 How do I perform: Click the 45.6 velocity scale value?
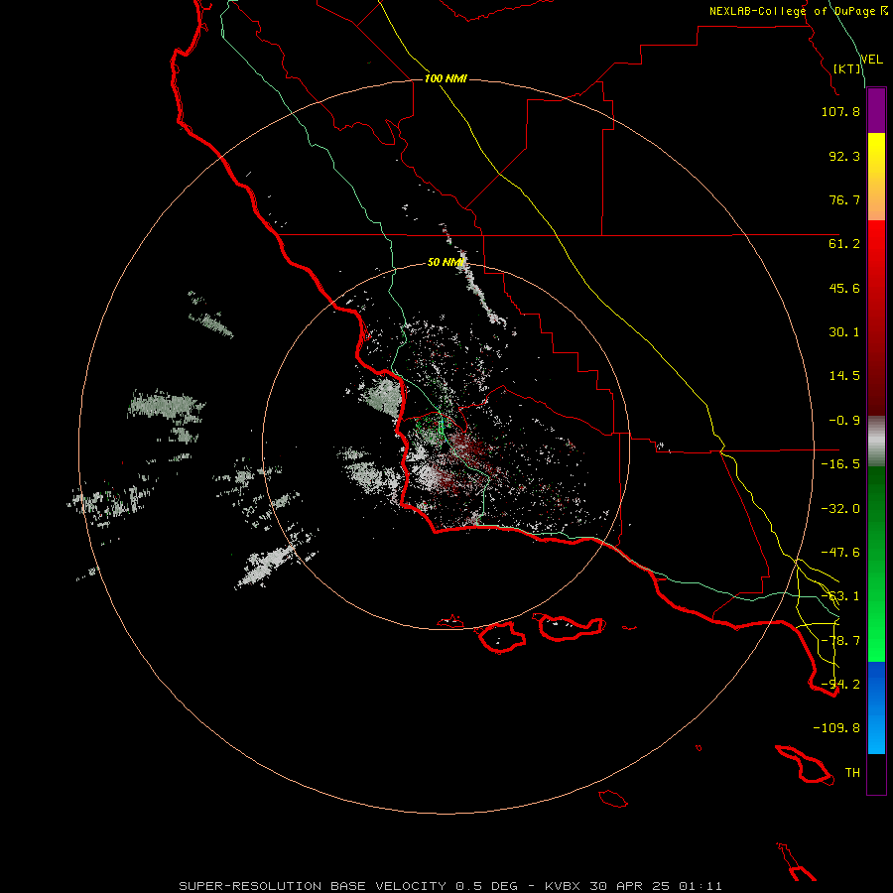coord(844,288)
